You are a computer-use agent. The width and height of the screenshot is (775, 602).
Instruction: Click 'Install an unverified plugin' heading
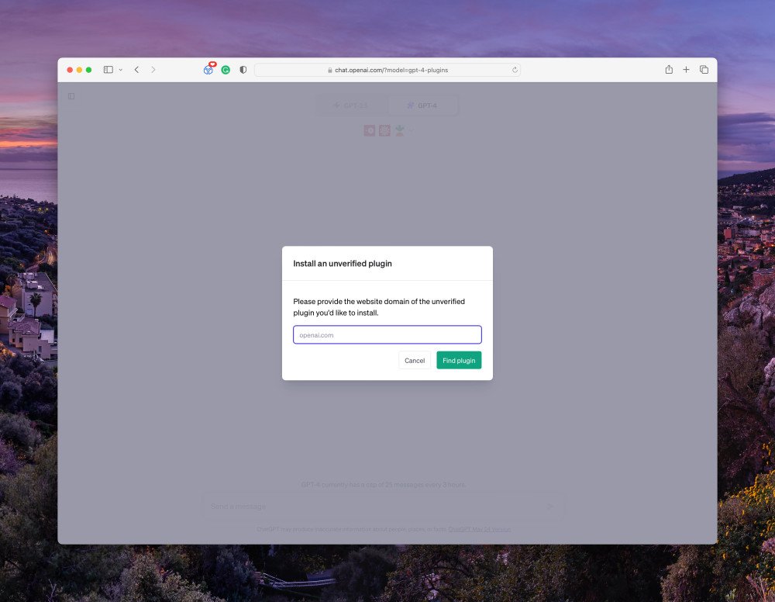point(342,263)
